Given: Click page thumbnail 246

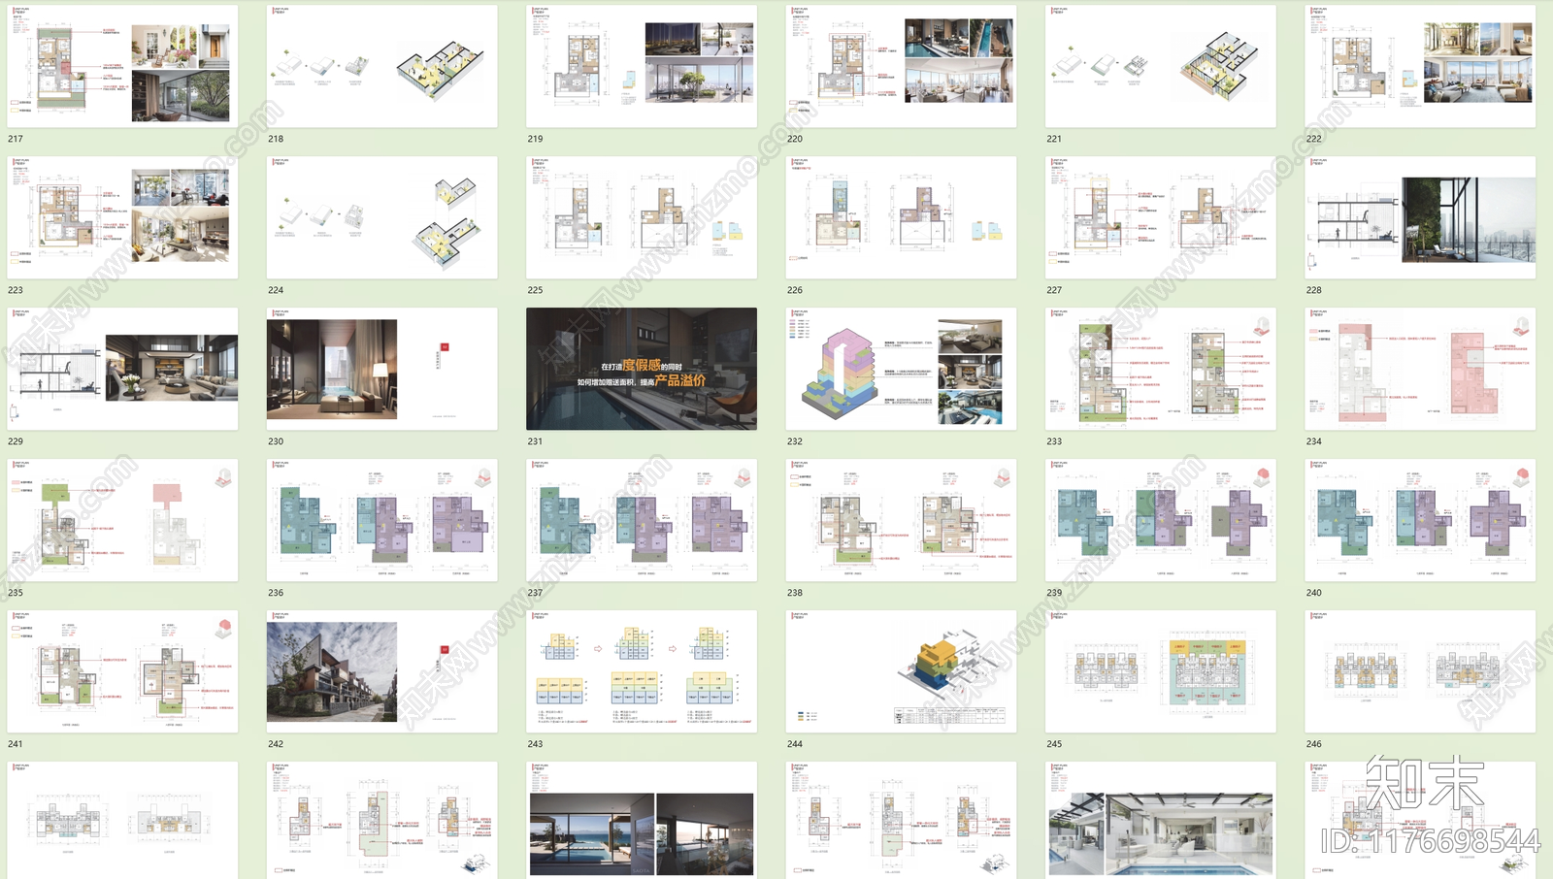Looking at the screenshot, I should (x=1420, y=671).
